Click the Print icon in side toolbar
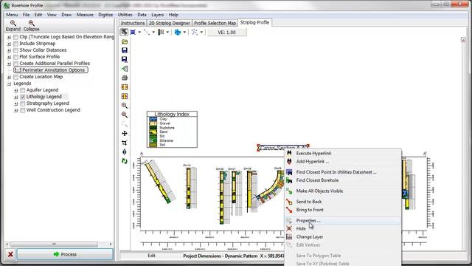This screenshot has width=472, height=266. pyautogui.click(x=125, y=78)
